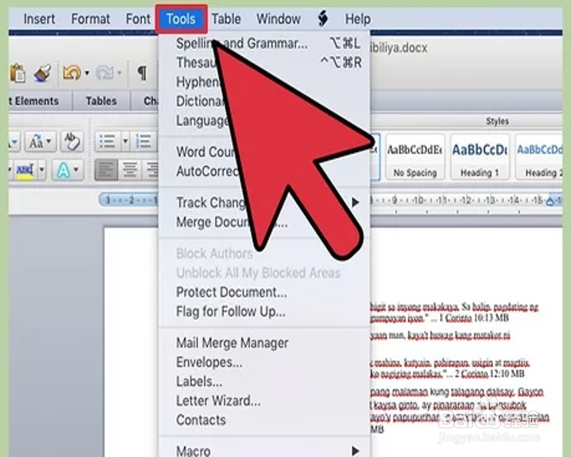Open highlight color dropdown arrow
571x457 pixels.
click(42, 170)
